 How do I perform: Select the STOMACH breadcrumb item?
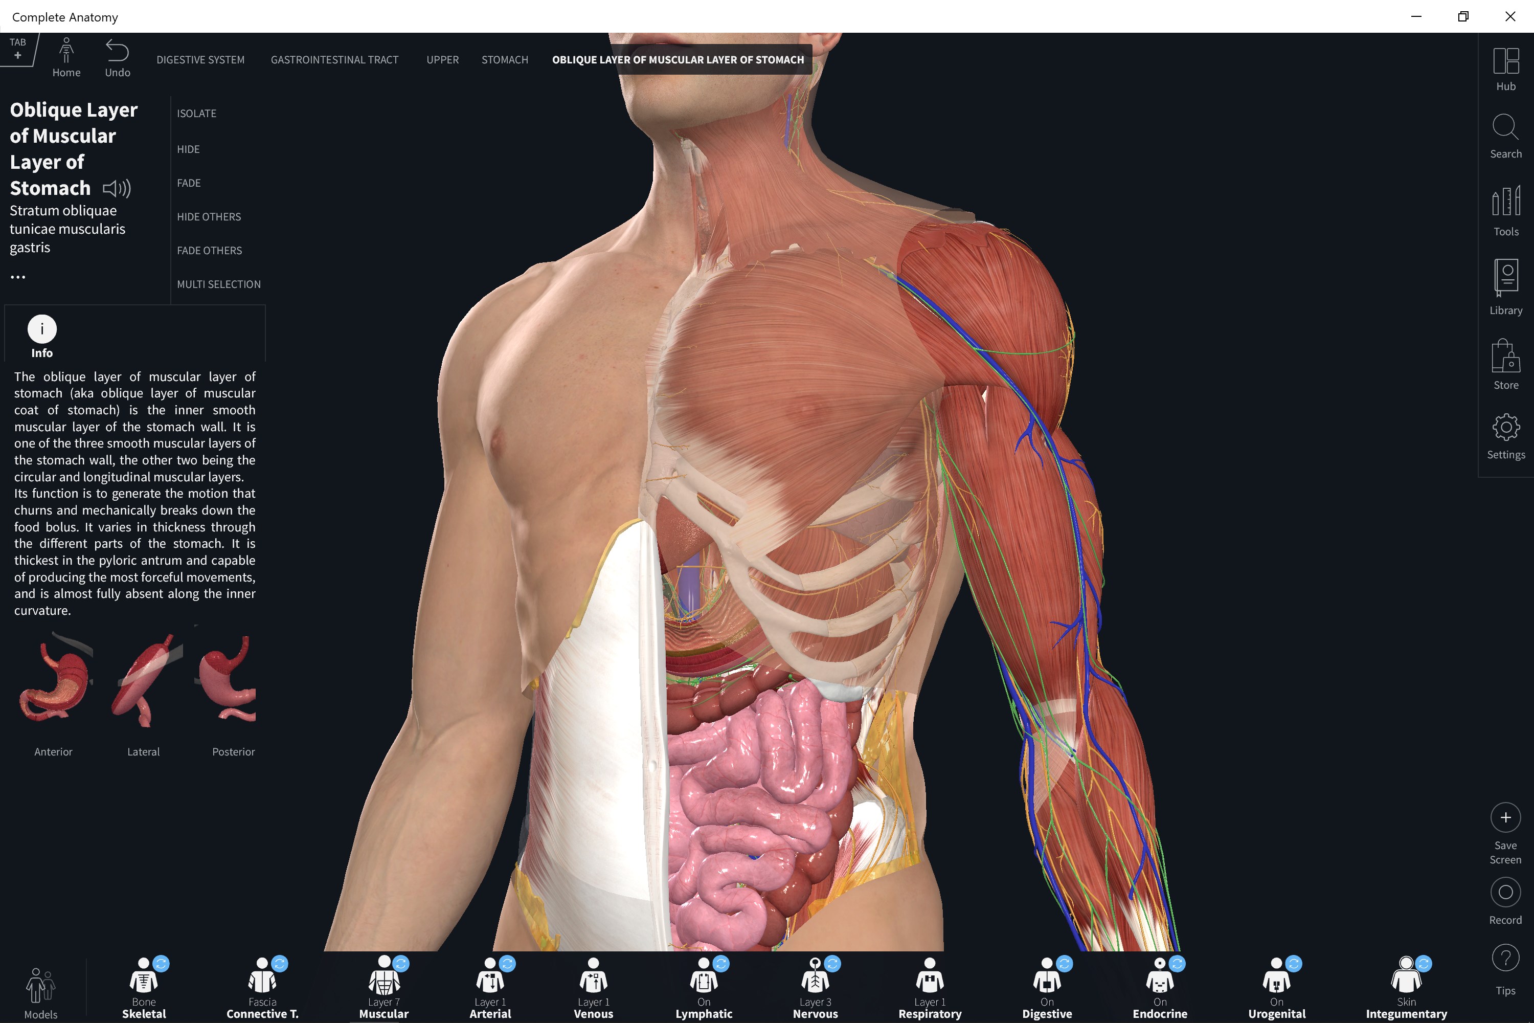click(504, 60)
